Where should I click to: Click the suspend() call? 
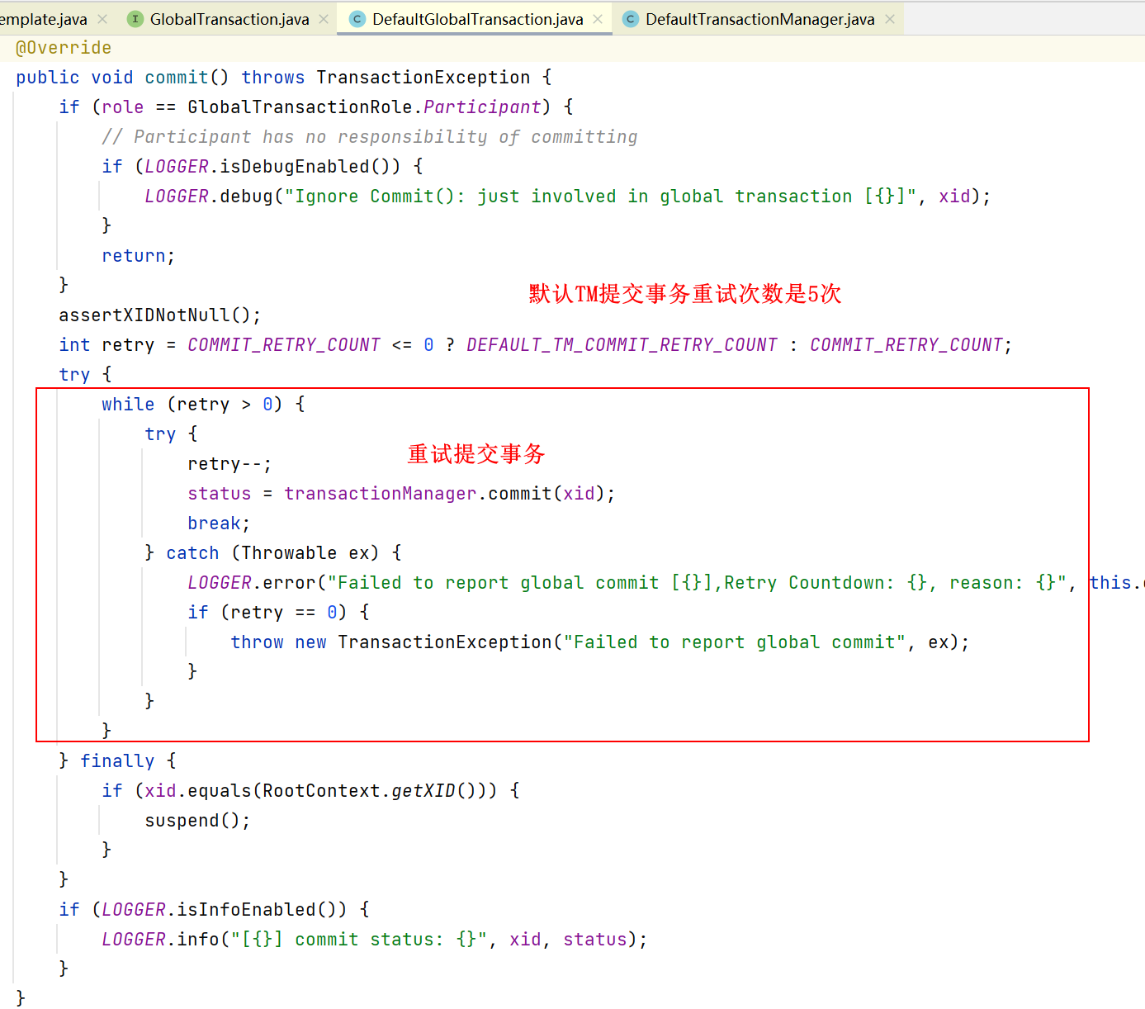pyautogui.click(x=197, y=821)
